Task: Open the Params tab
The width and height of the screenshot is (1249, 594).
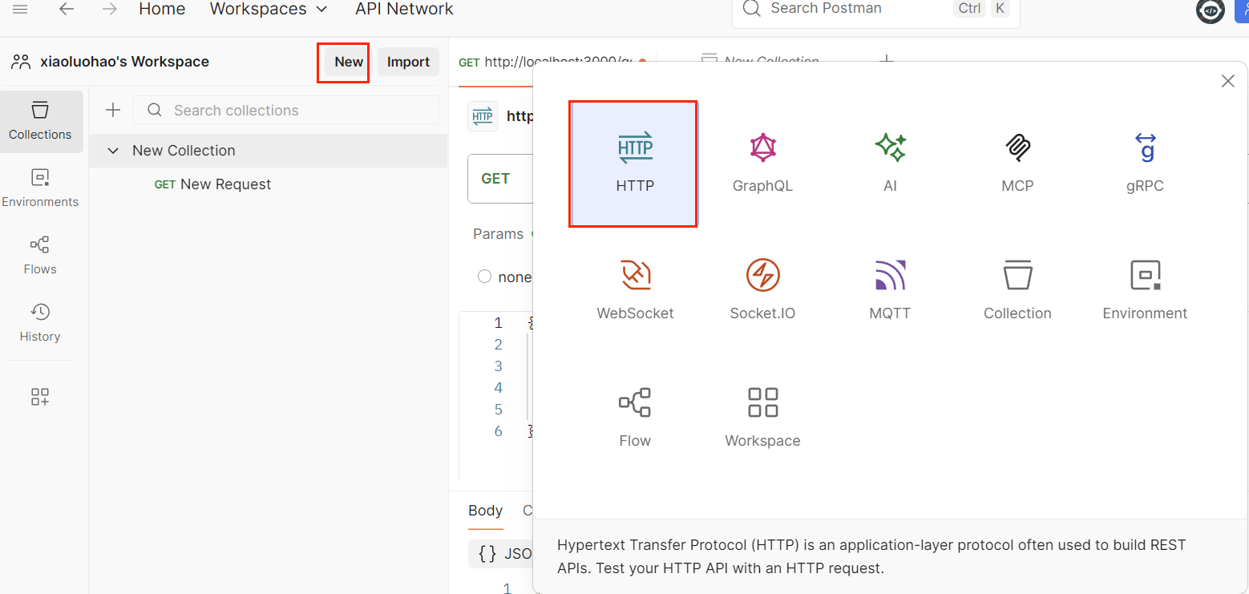Action: [x=498, y=234]
